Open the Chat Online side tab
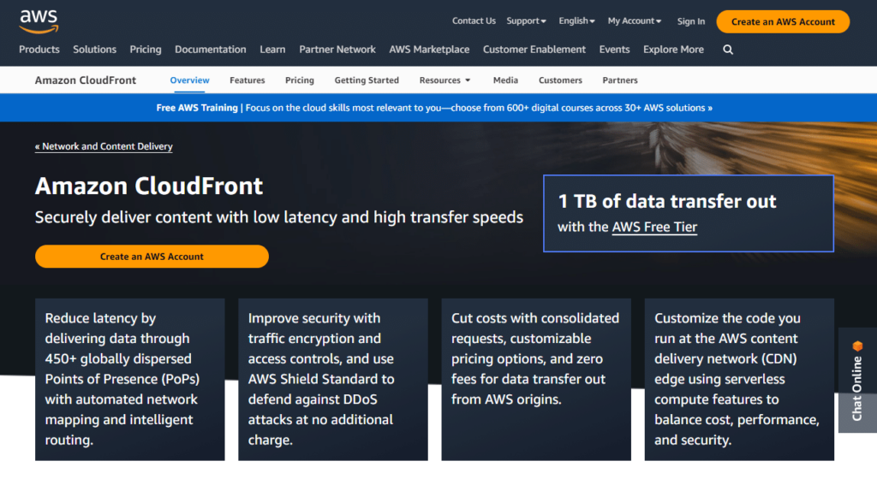The image size is (877, 479). coord(857,380)
